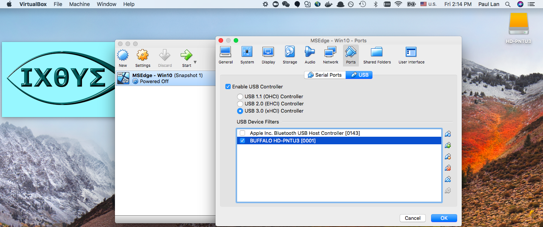The height and width of the screenshot is (227, 543).
Task: Check the Apple Bluetooth USB Host Controller filter
Action: point(242,133)
